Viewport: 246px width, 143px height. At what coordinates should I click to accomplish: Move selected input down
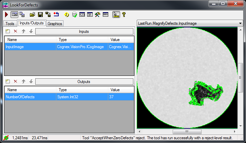coord(31,31)
